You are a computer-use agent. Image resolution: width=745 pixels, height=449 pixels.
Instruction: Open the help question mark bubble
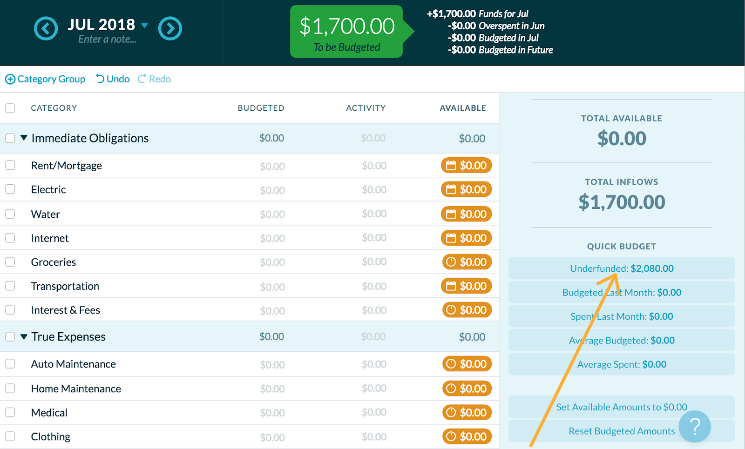(x=695, y=426)
